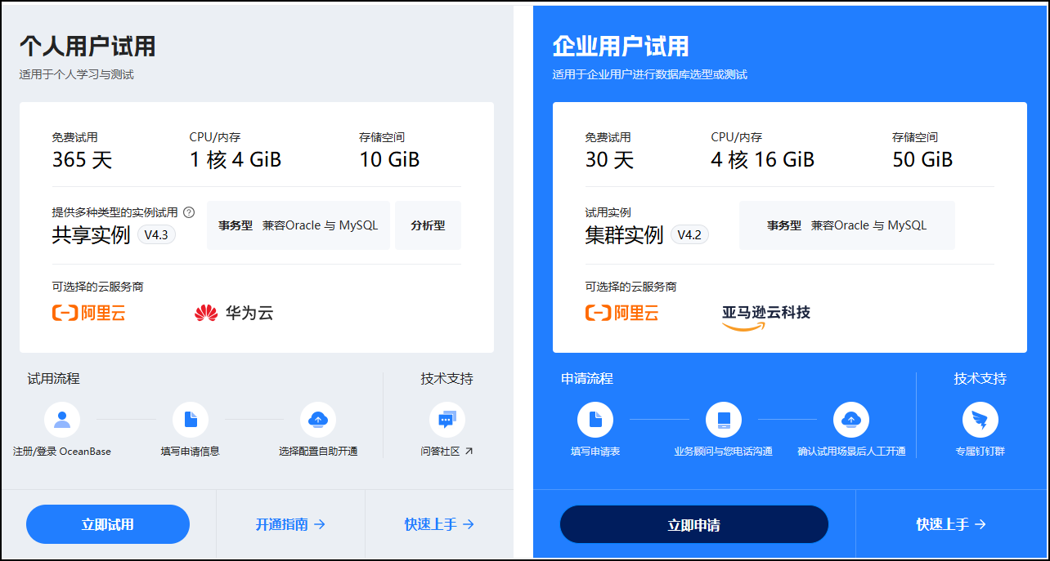Select the 事务型 兼容Oracle 与 MySQL tab for 共享实例
This screenshot has width=1050, height=561.
tap(298, 225)
